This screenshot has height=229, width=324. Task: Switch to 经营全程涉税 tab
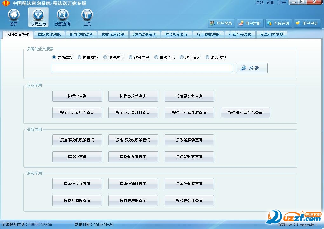[x=240, y=35]
